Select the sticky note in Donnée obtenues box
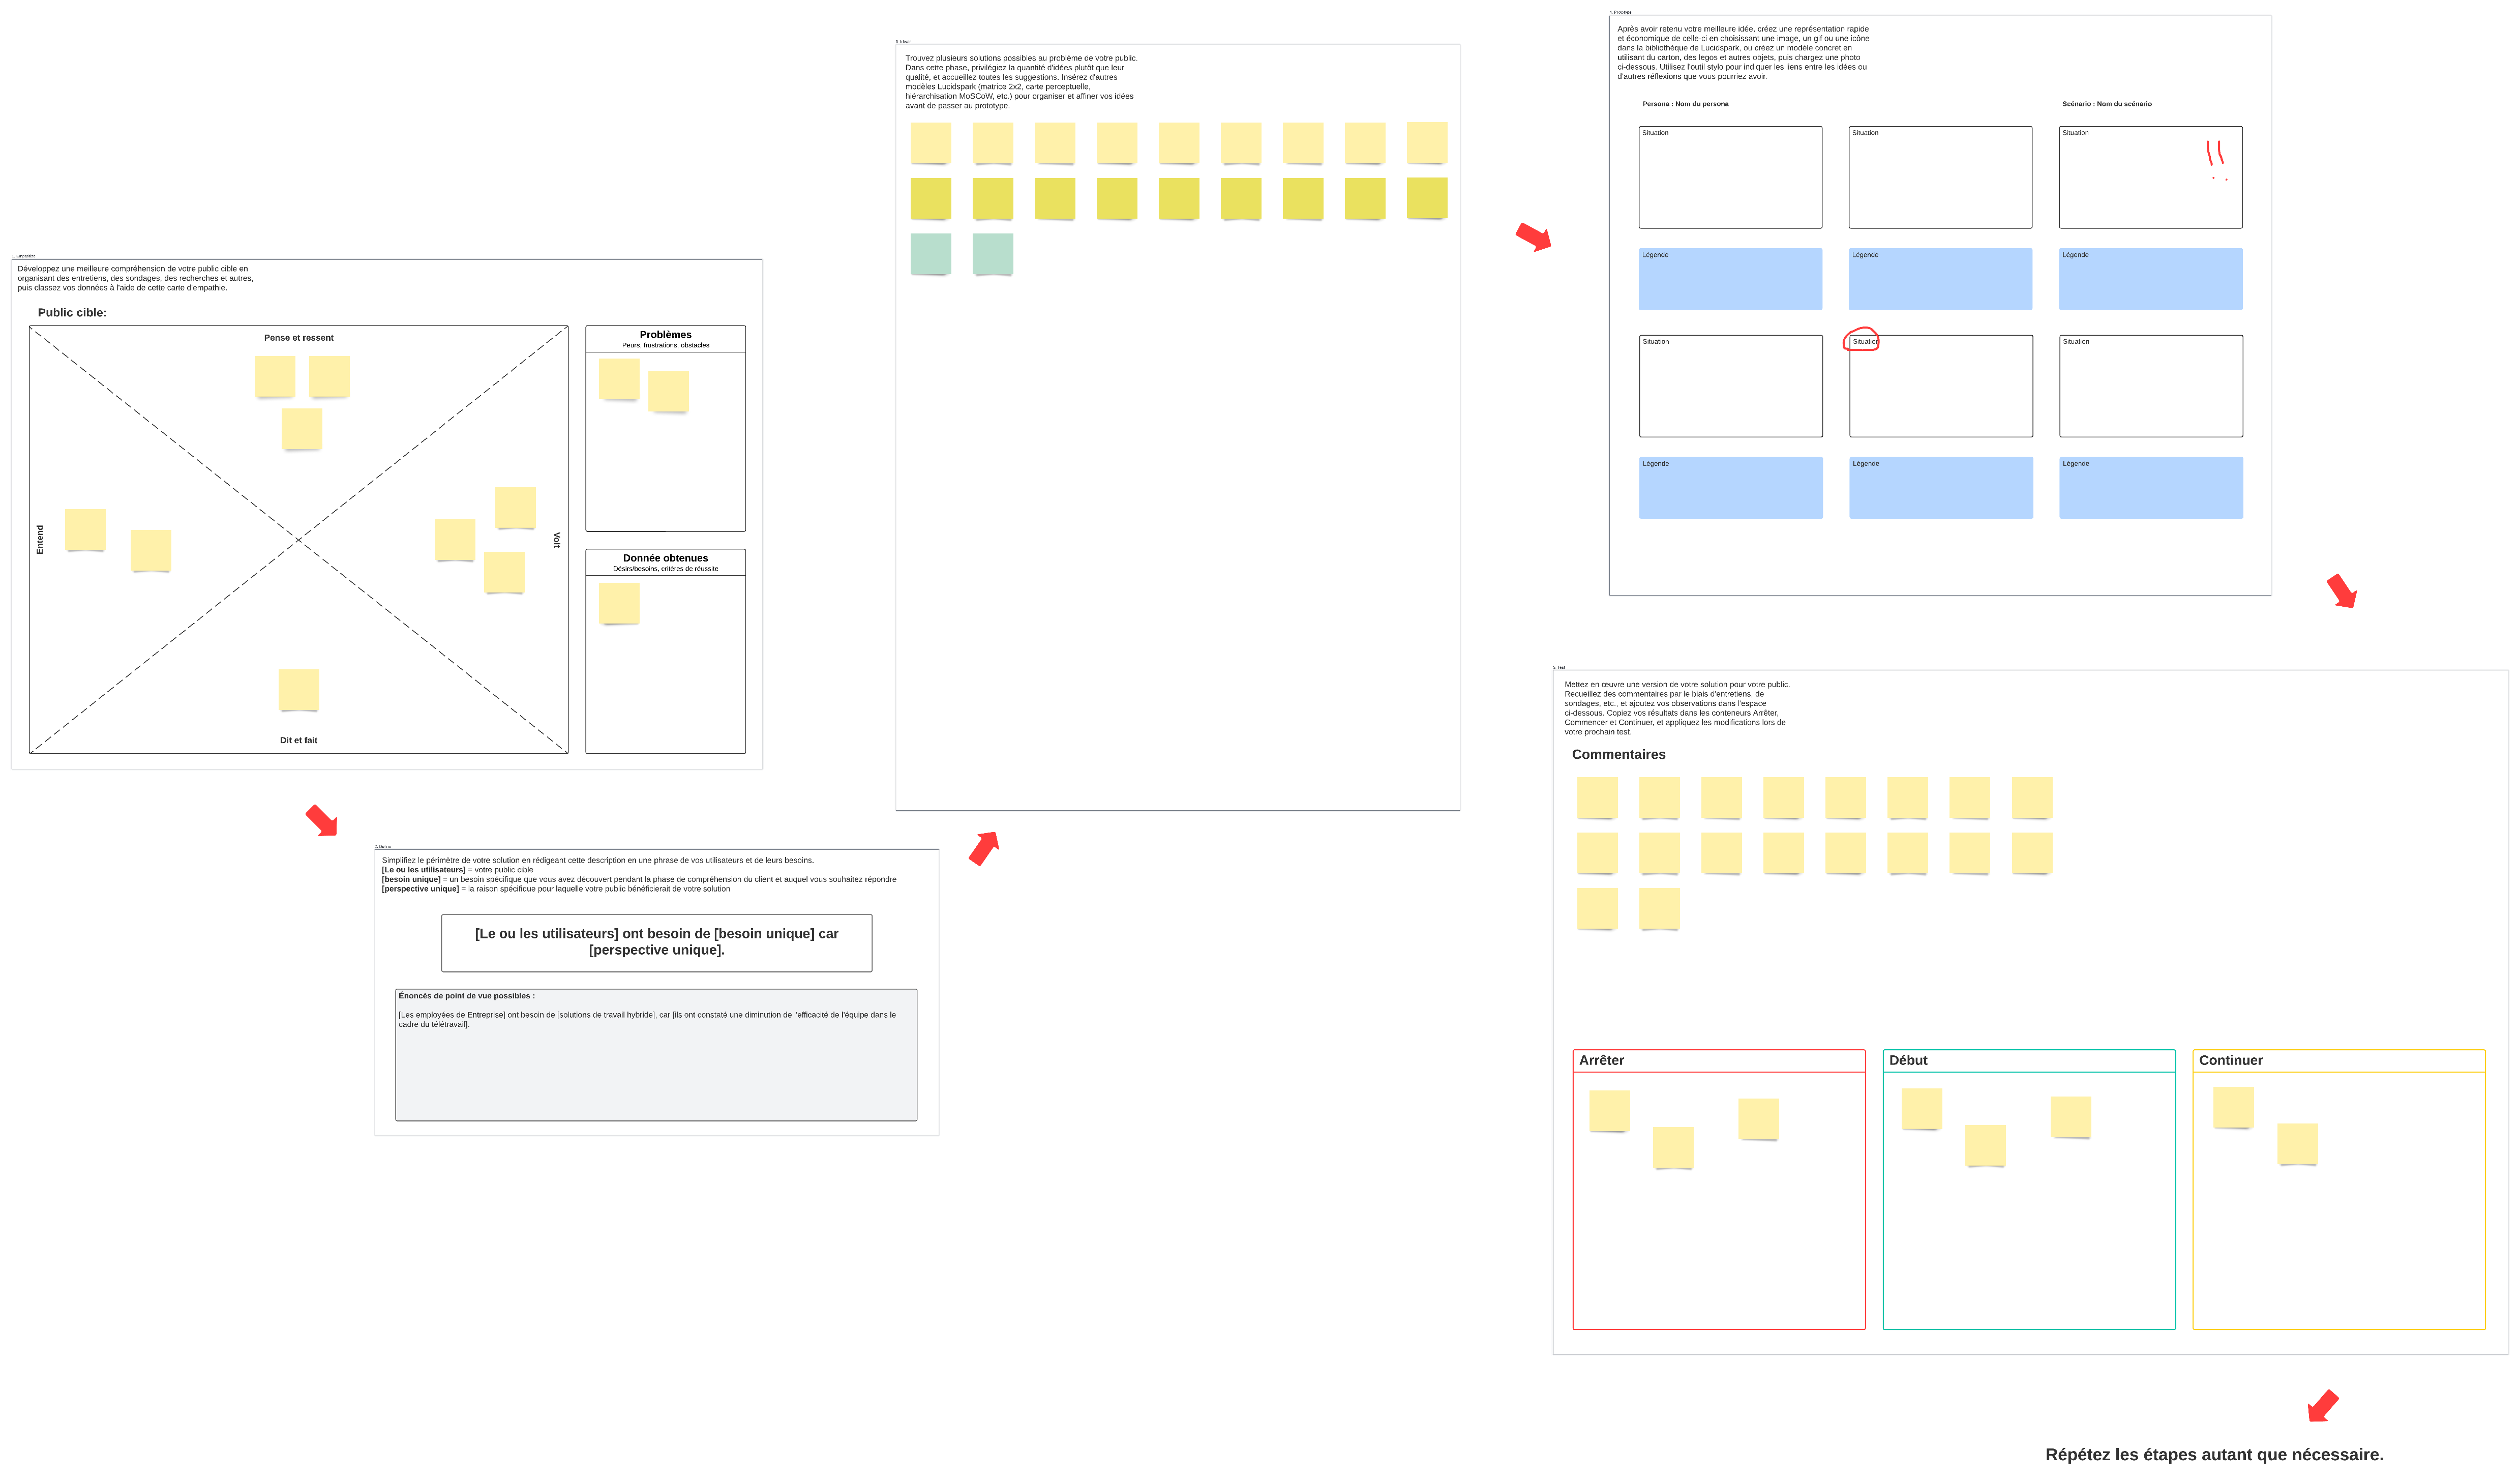 tap(619, 604)
